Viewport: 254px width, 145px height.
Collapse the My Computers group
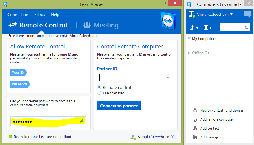click(189, 38)
